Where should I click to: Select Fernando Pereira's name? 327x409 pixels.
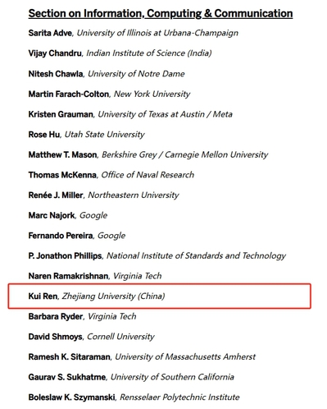coord(61,236)
